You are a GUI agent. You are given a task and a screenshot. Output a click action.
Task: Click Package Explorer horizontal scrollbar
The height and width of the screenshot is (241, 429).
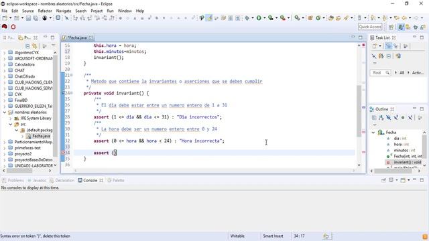[x=19, y=171]
